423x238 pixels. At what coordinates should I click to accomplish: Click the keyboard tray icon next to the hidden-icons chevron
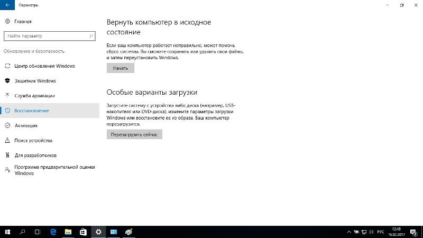pos(356,232)
